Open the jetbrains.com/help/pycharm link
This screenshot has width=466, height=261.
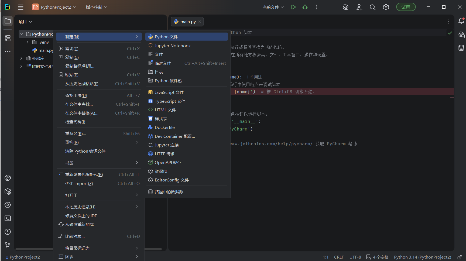coord(270,144)
